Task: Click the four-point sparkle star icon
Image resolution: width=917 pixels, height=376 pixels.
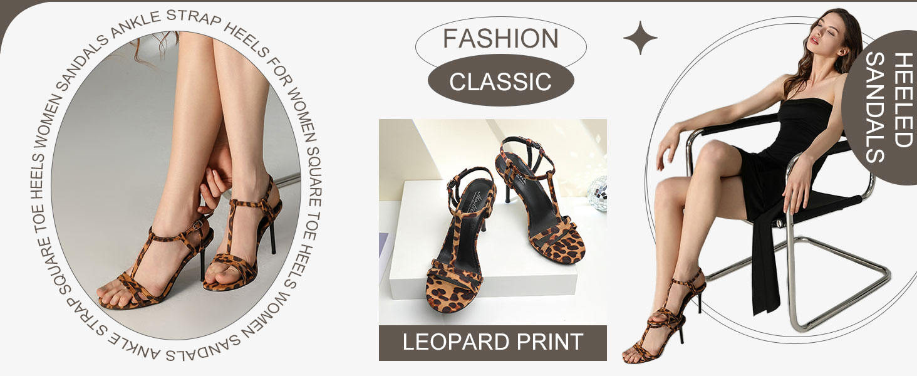Action: 640,38
